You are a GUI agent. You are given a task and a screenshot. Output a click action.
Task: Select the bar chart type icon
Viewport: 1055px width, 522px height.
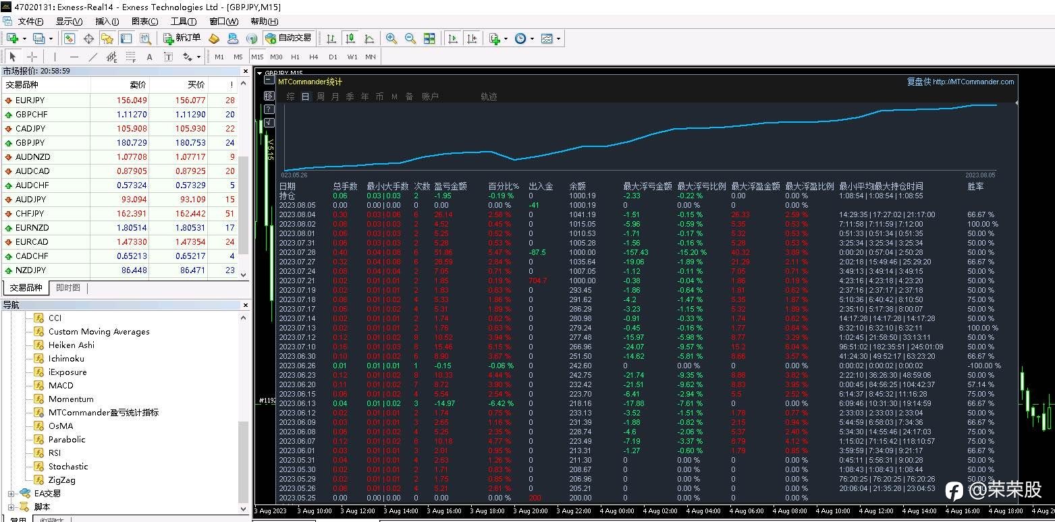click(x=331, y=38)
